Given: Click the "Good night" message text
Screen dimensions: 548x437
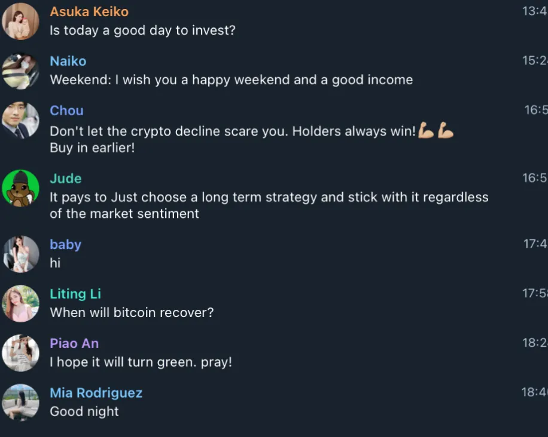Looking at the screenshot, I should point(84,412).
